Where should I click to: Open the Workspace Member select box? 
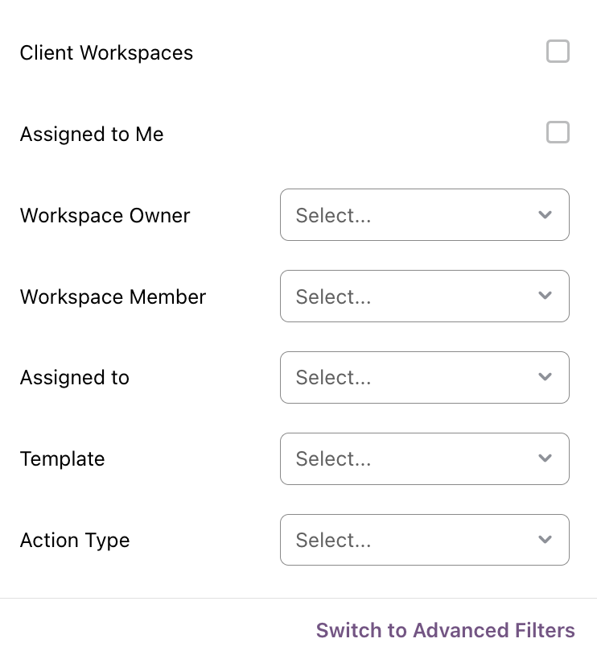pos(425,296)
